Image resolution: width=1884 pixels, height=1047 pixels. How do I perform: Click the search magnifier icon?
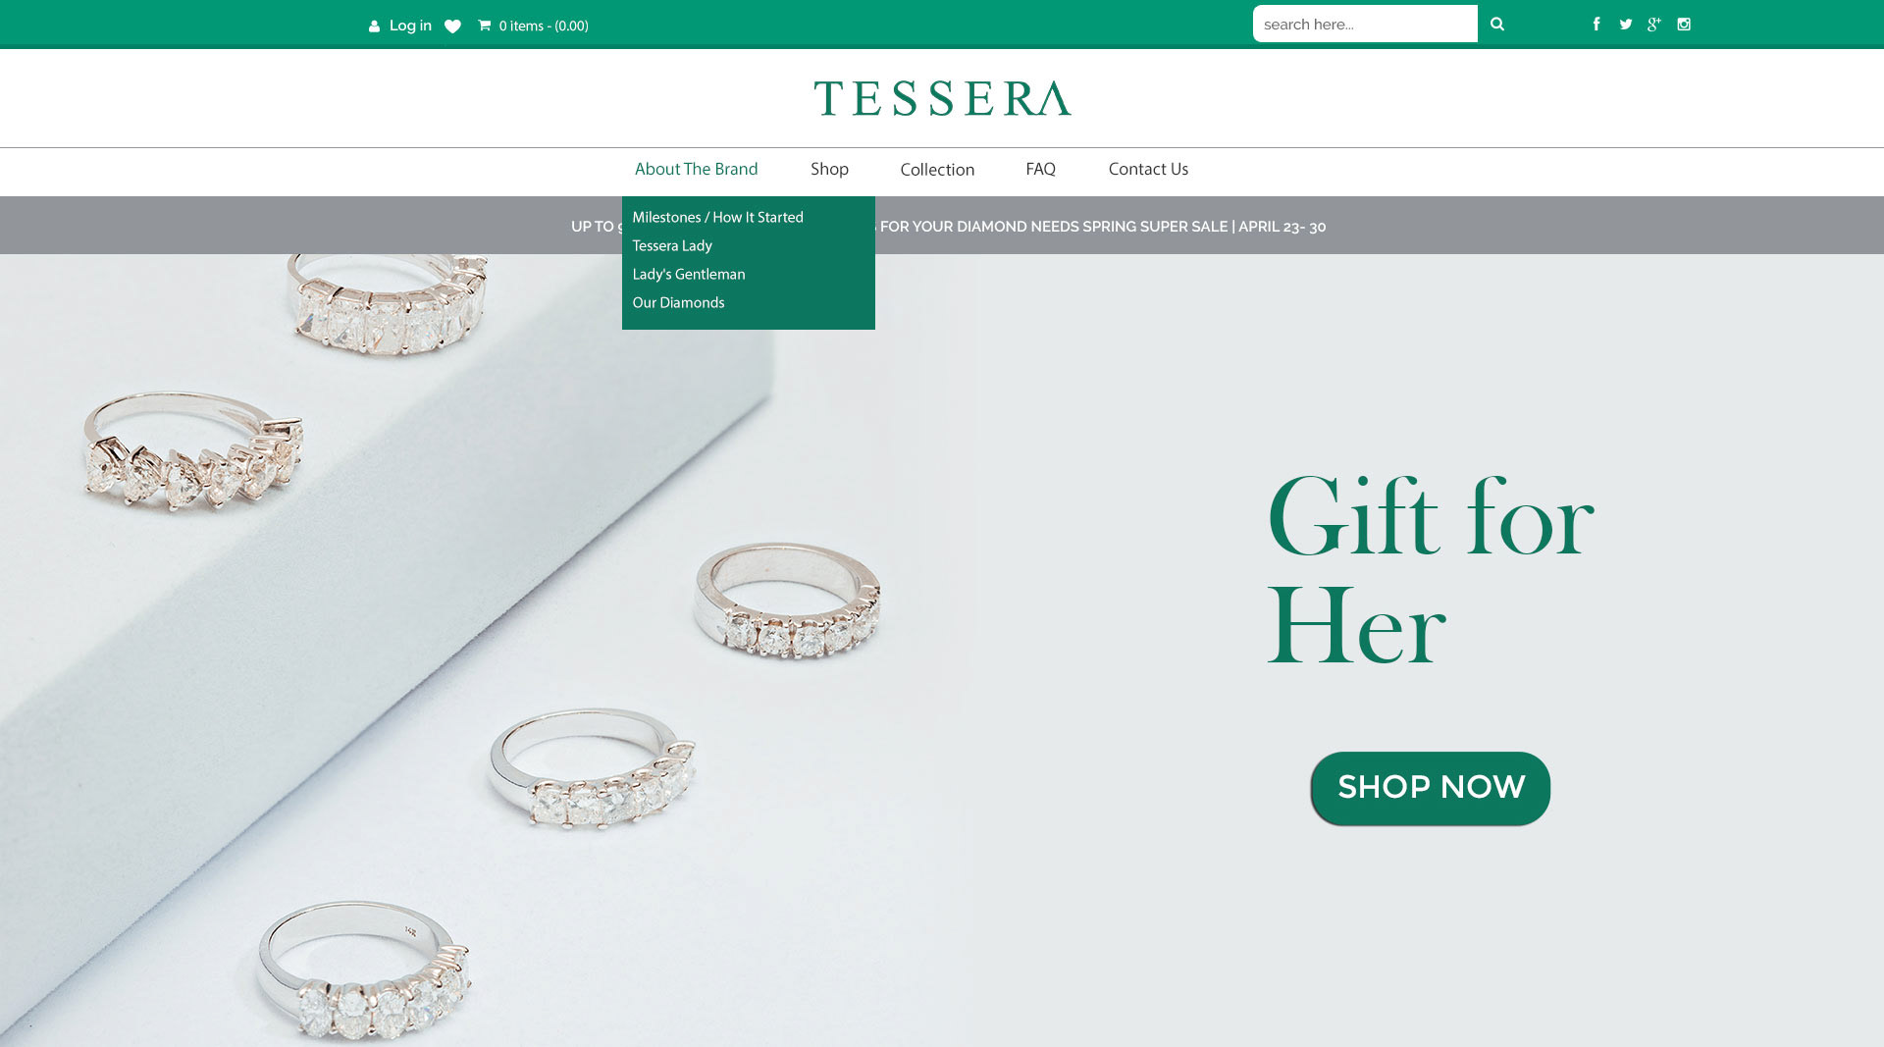tap(1497, 24)
